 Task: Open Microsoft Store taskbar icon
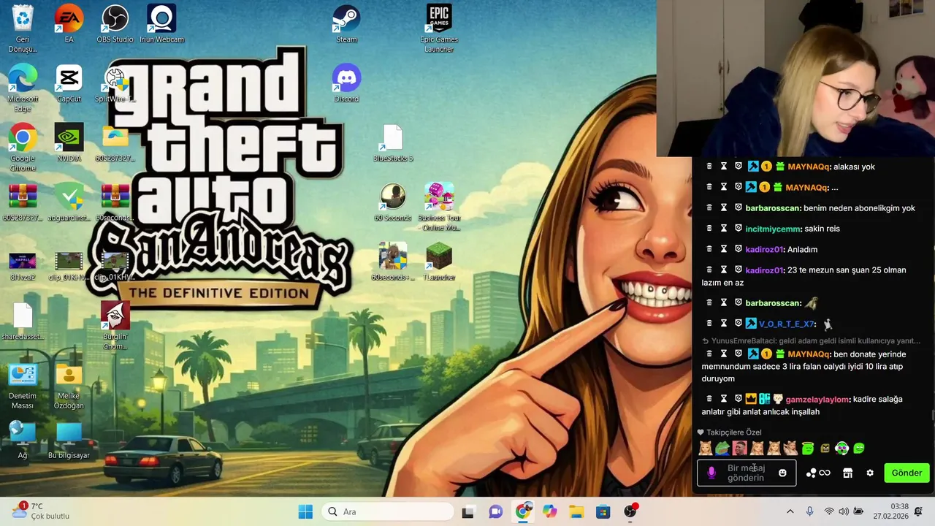(603, 511)
